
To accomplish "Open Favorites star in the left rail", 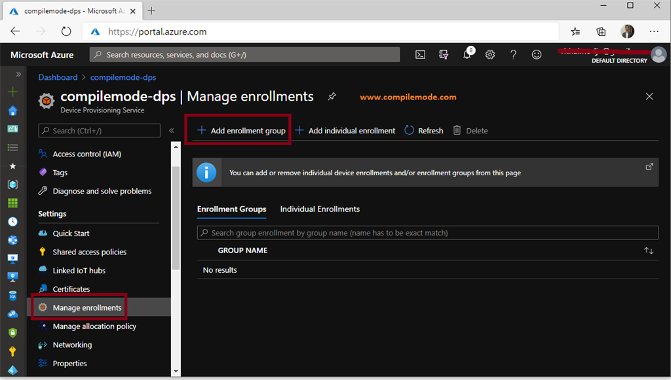I will (x=12, y=165).
